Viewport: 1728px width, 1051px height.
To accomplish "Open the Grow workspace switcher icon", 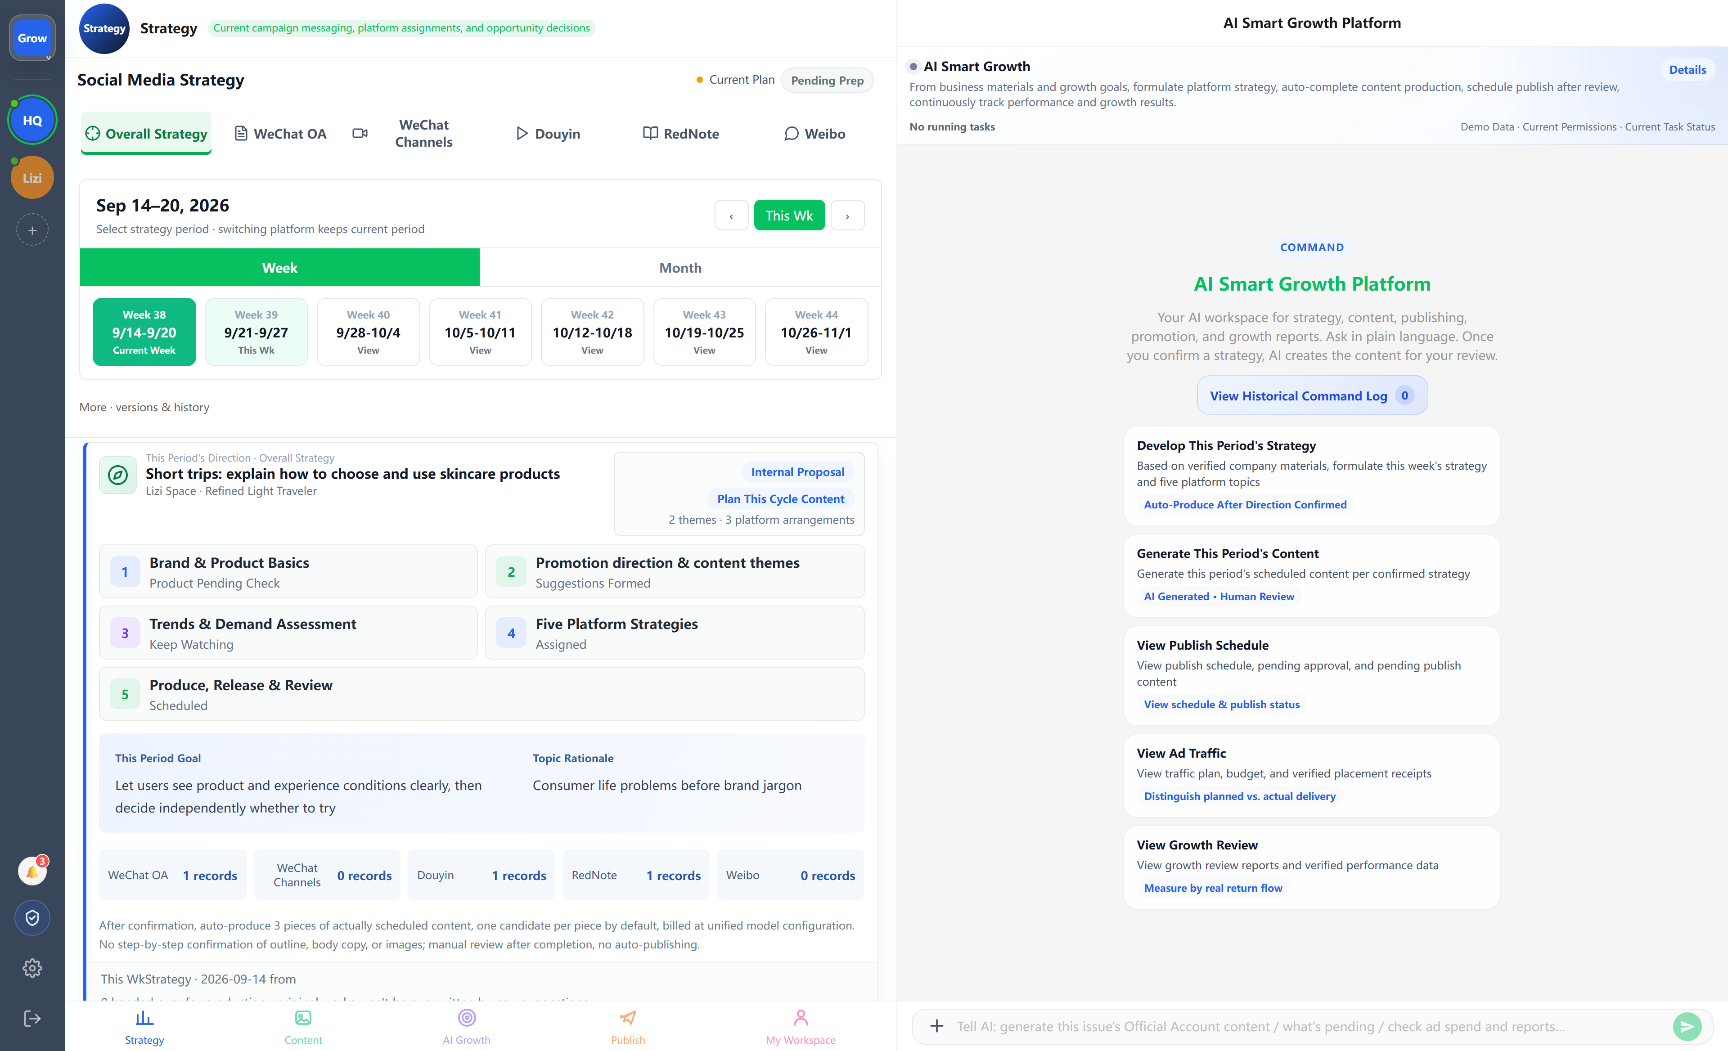I will [x=32, y=38].
